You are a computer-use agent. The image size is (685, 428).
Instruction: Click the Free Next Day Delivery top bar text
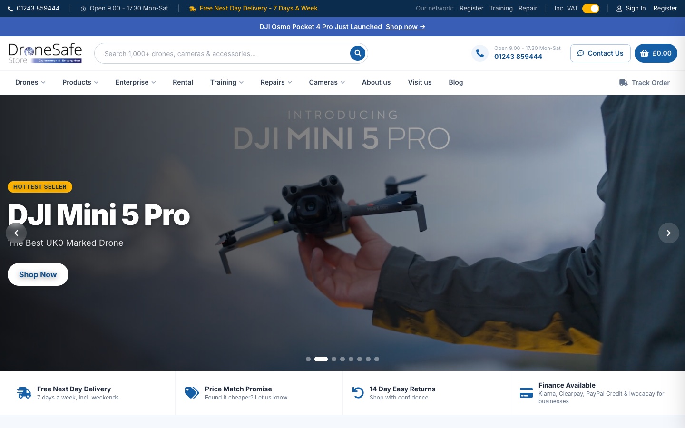coord(258,9)
